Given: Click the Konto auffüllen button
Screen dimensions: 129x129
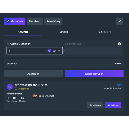Looking at the screenshot, I should coord(94,74).
